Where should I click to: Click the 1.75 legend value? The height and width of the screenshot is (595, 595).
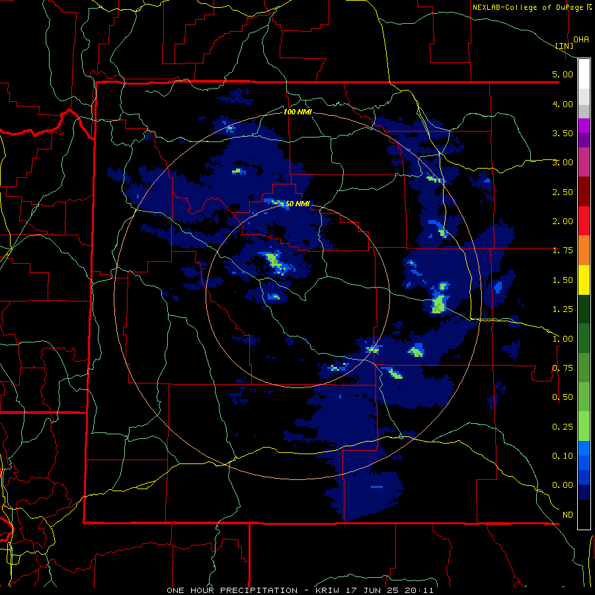[x=563, y=251]
